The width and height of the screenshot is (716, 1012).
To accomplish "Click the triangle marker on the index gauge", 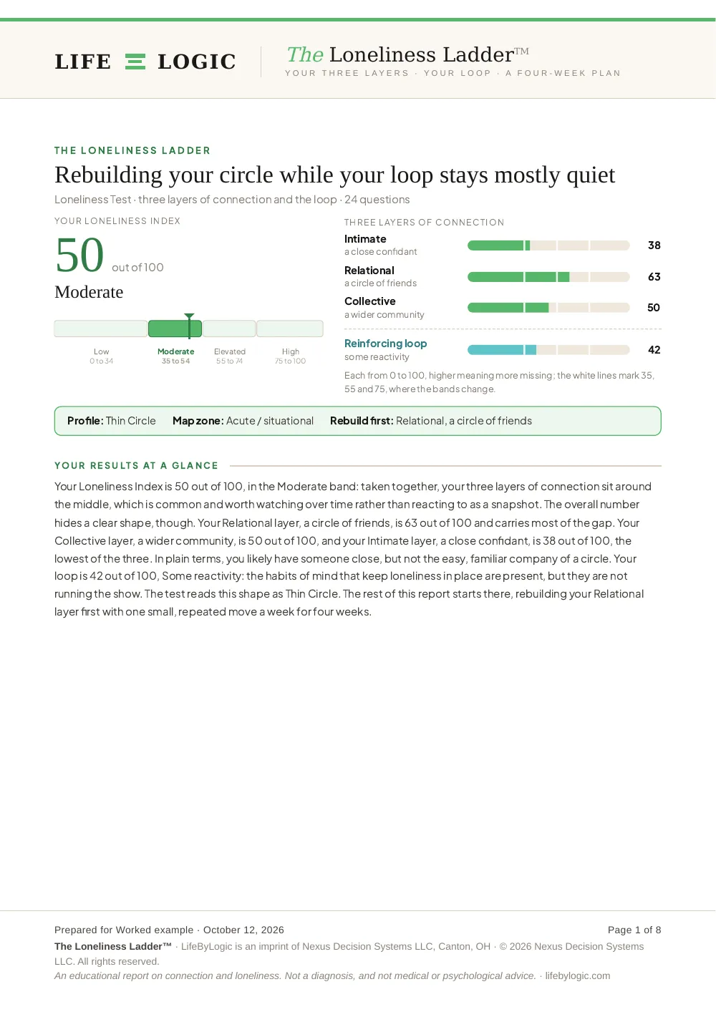I will [189, 316].
